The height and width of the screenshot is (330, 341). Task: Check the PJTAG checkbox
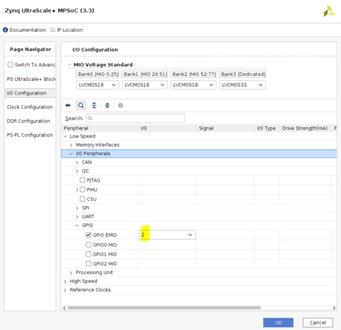pyautogui.click(x=82, y=180)
